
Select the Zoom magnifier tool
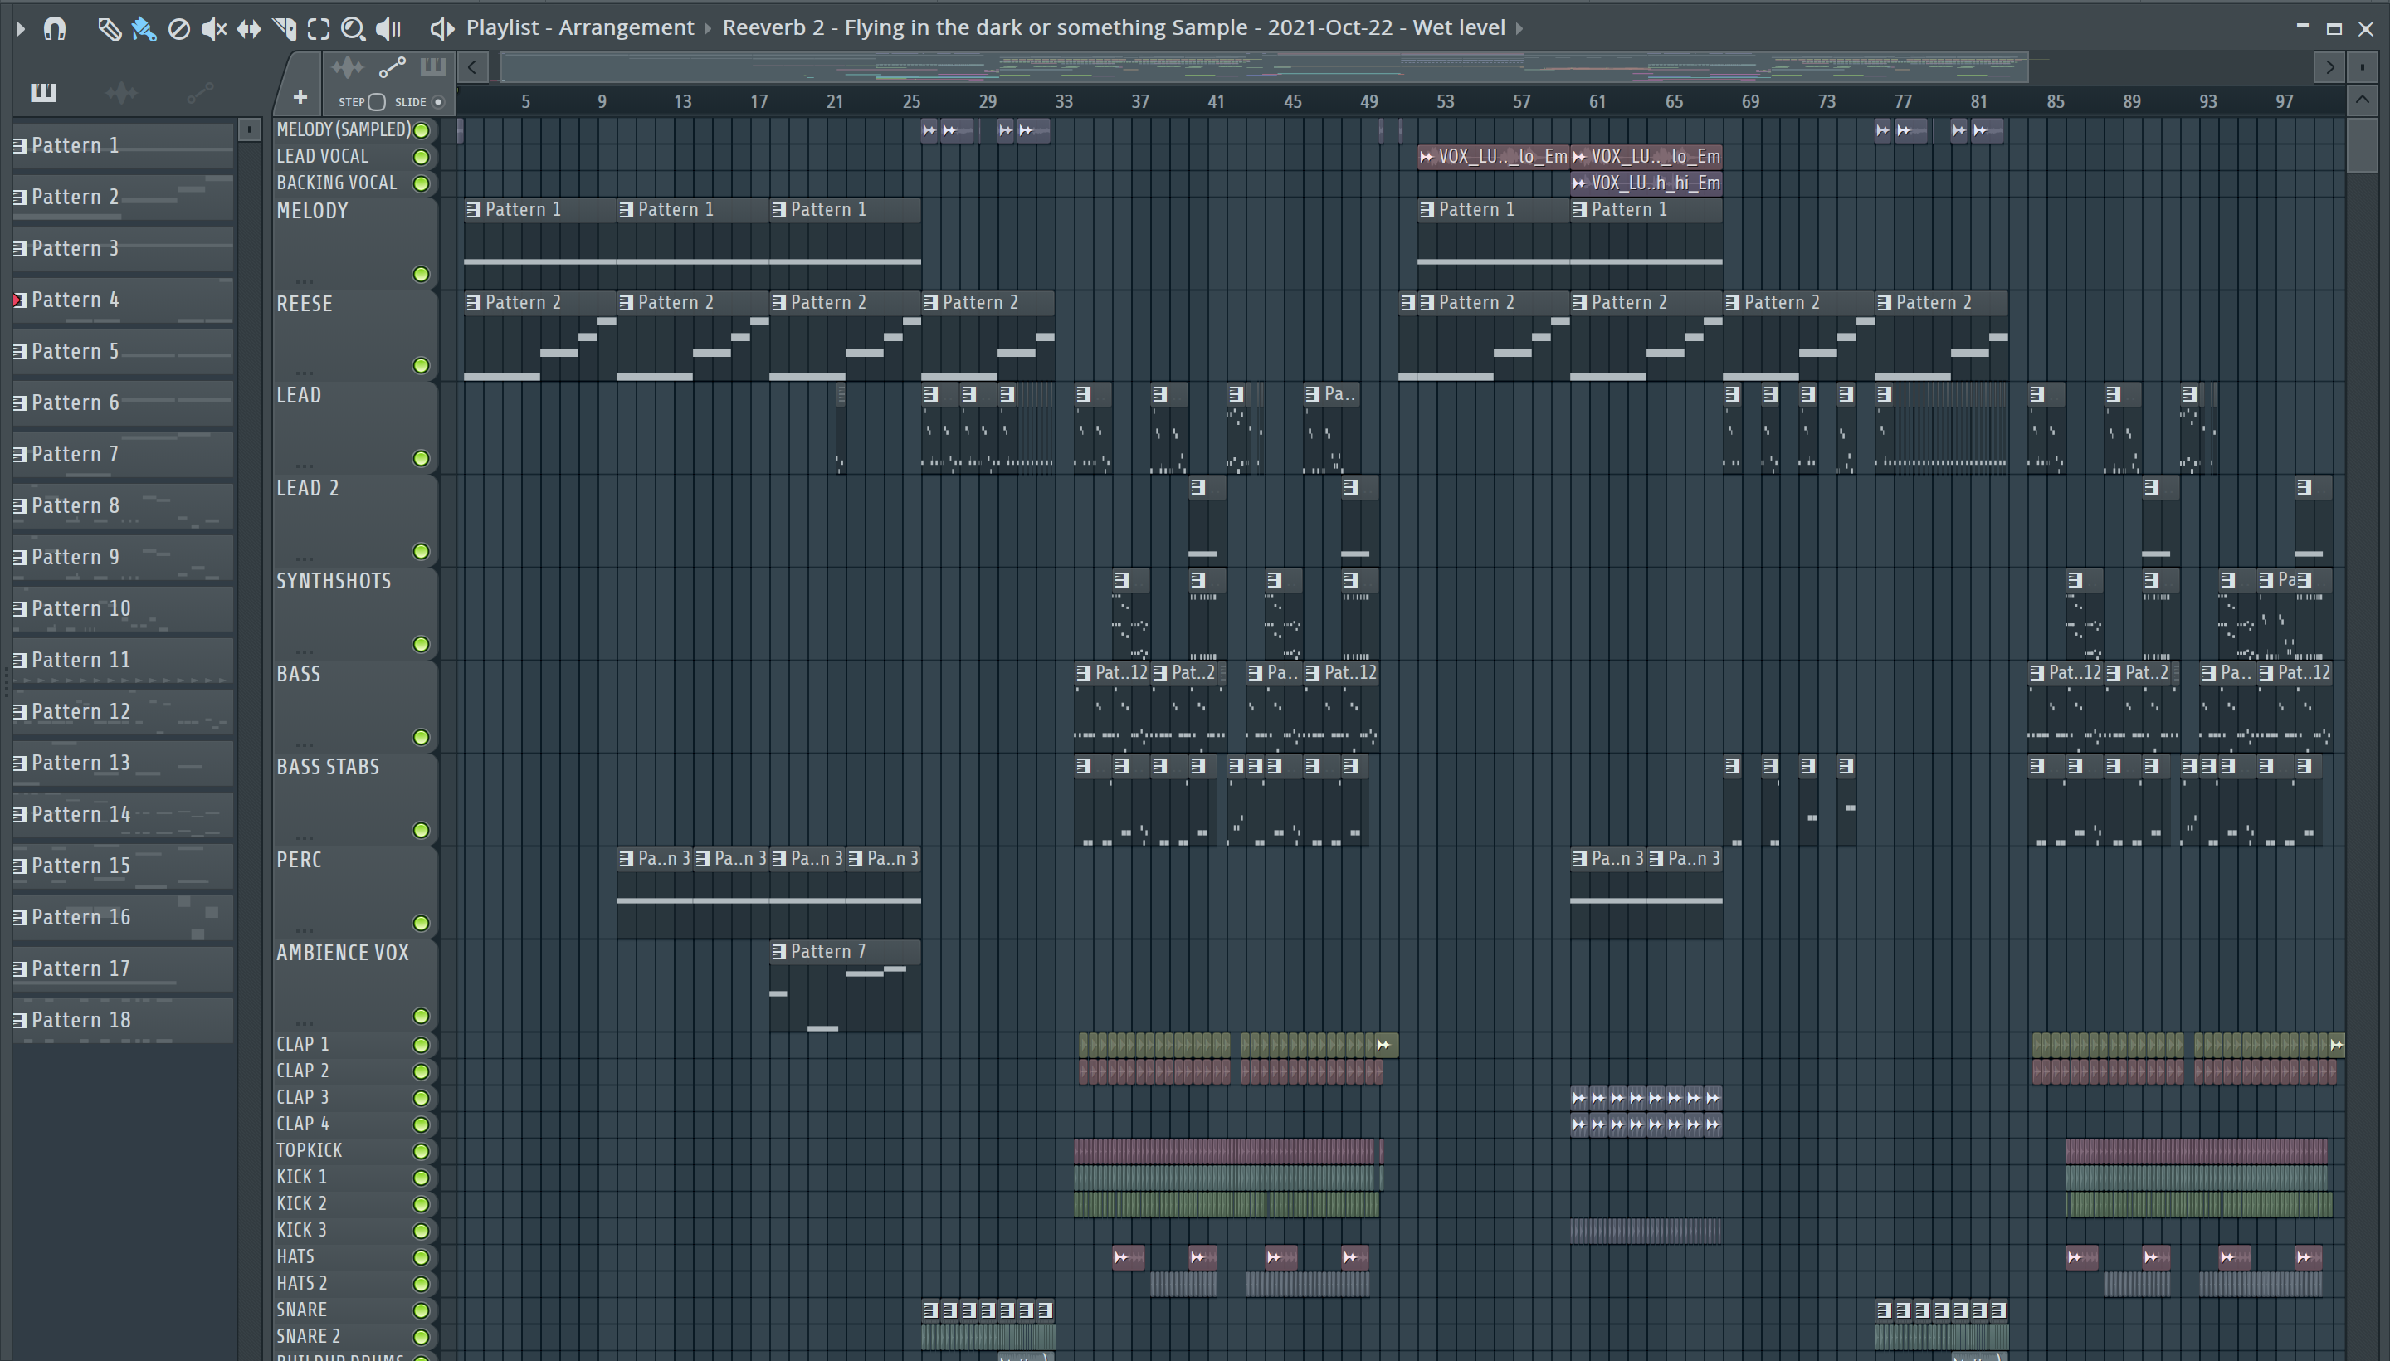(353, 29)
